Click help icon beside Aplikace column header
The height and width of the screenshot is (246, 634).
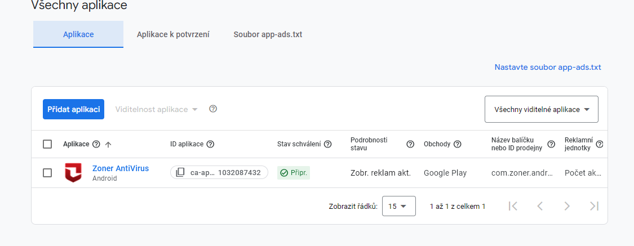96,144
